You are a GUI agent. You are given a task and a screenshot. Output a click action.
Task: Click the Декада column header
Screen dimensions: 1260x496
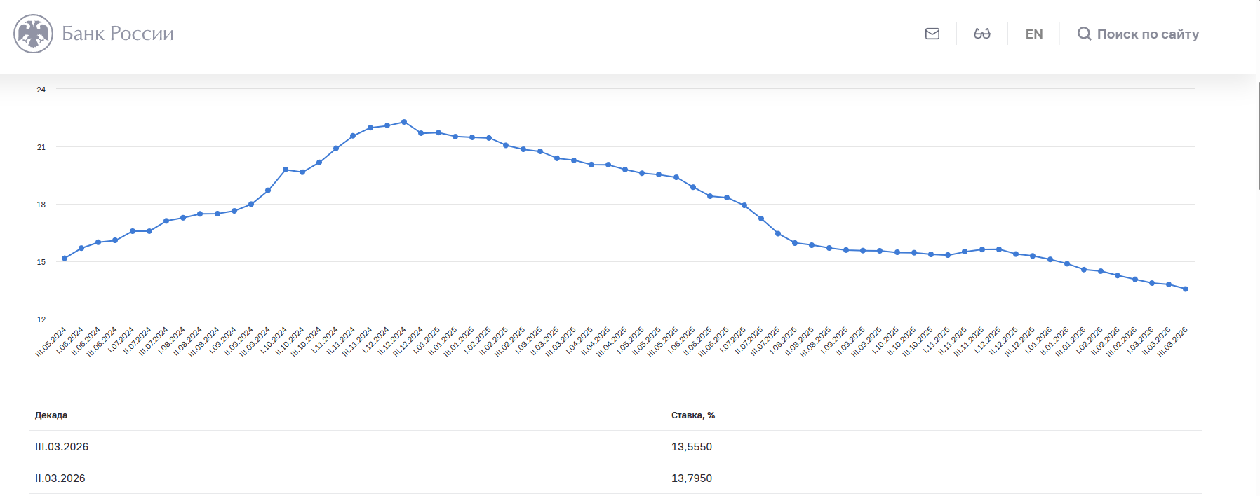tap(51, 415)
